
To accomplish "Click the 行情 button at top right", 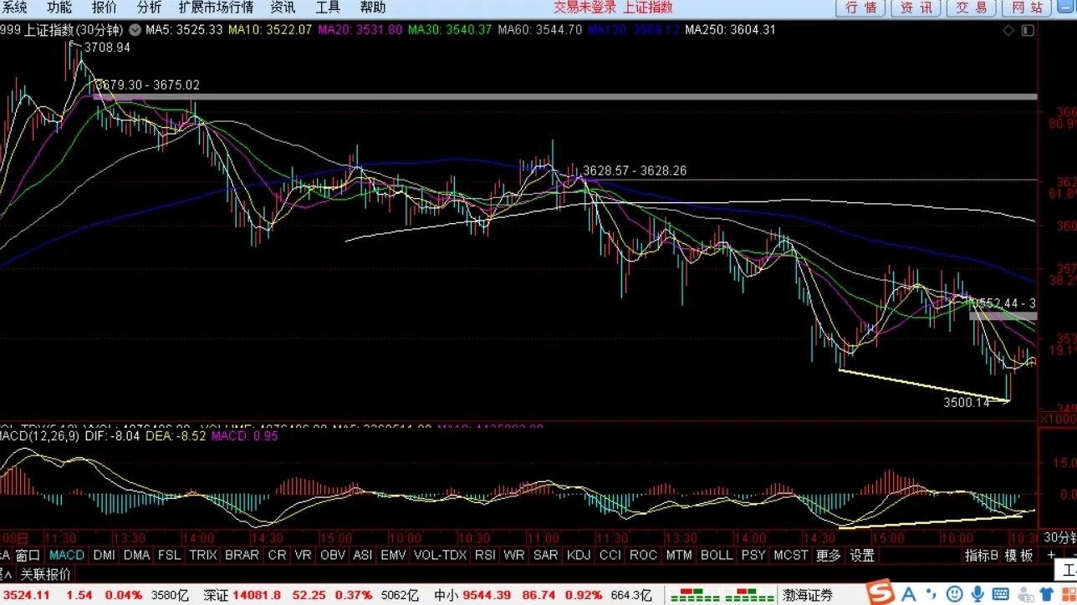I will click(860, 8).
